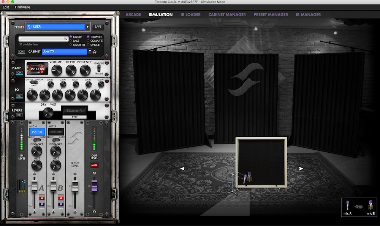The height and width of the screenshot is (226, 380).
Task: Click the cabinet in studio room
Action: click(x=261, y=162)
